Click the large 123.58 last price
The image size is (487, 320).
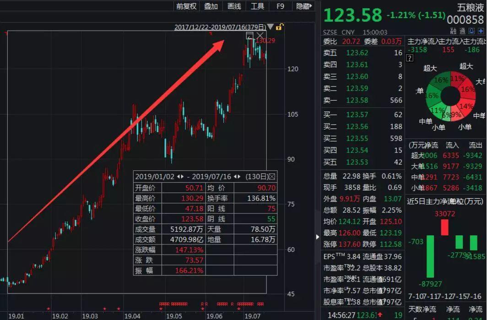[x=352, y=15]
